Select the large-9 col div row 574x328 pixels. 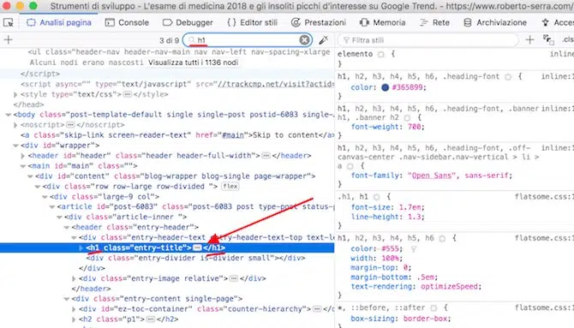coord(167,197)
